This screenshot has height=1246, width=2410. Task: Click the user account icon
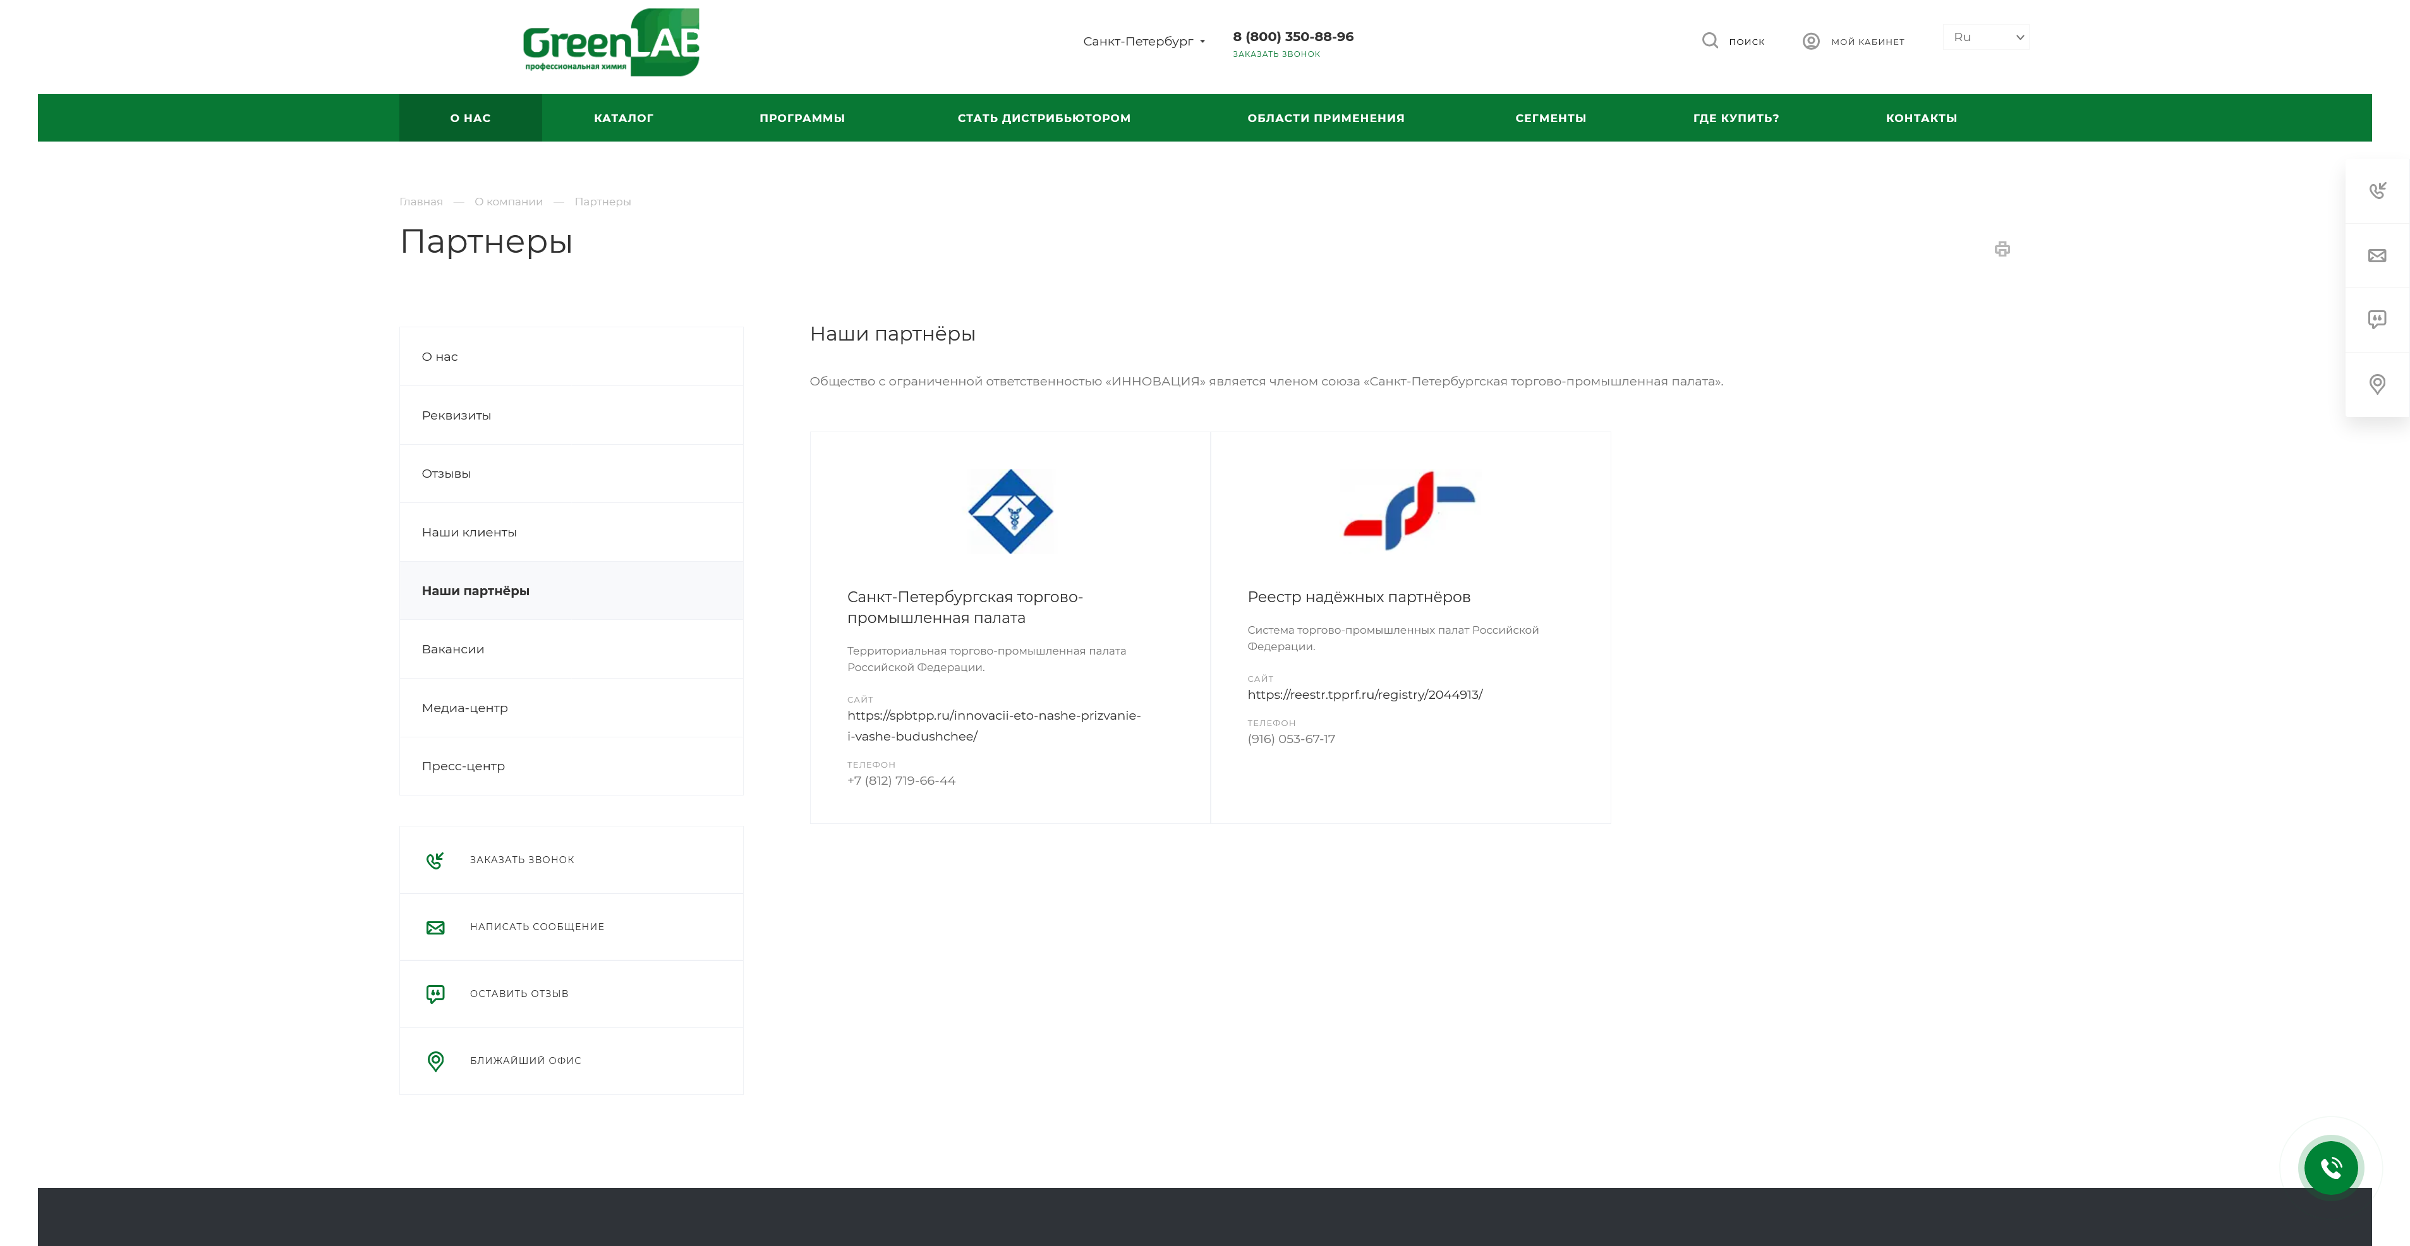(1810, 41)
